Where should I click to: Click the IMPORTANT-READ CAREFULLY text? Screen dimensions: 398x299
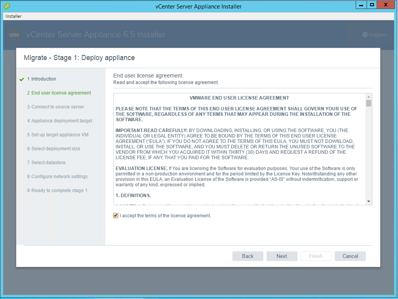pos(152,131)
